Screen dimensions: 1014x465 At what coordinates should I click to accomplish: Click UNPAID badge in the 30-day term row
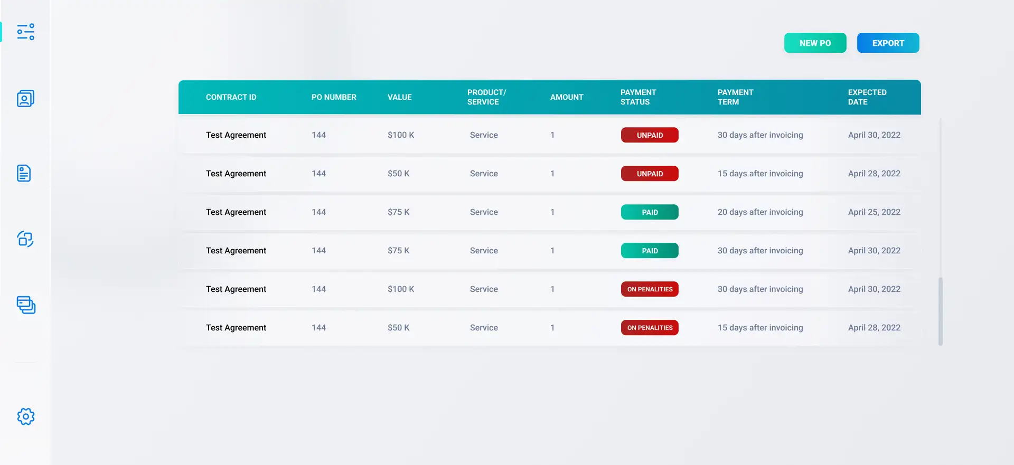point(650,135)
